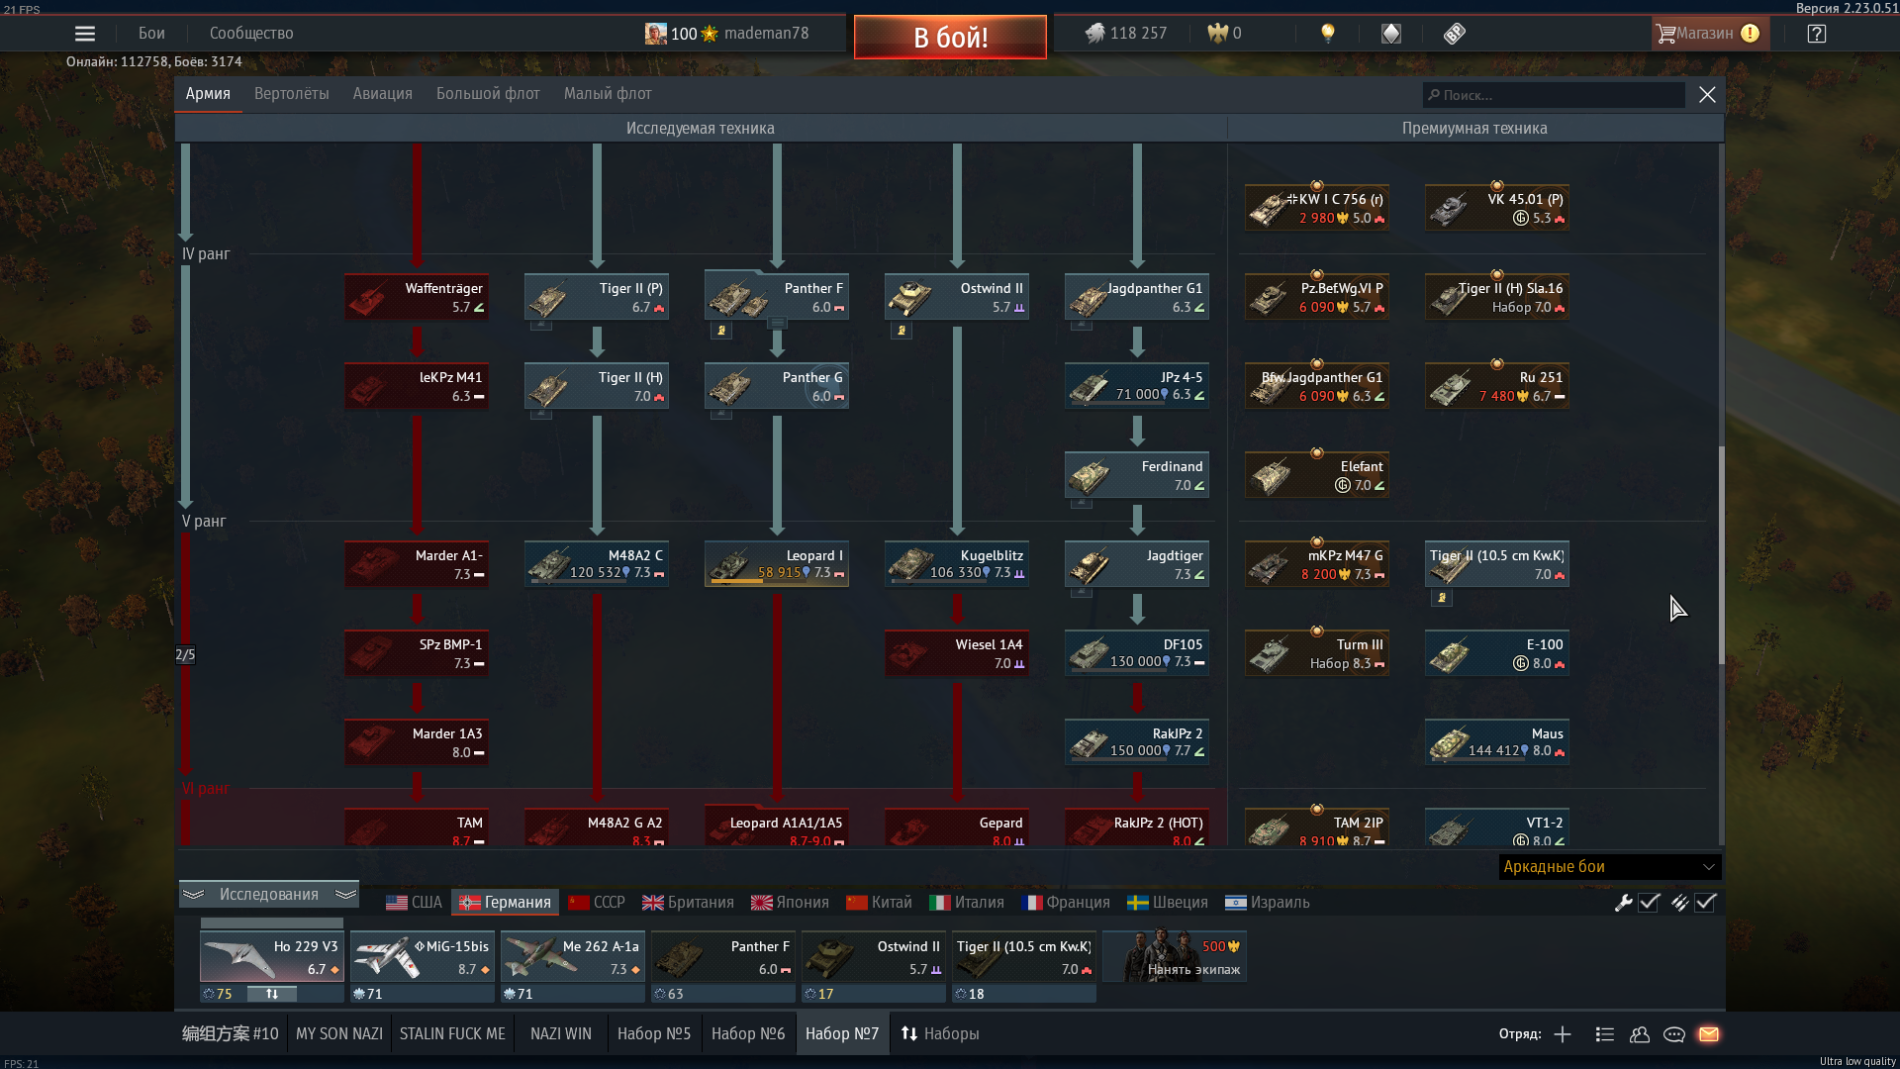Select the Wiesel 1A4 vehicle card

pyautogui.click(x=957, y=653)
